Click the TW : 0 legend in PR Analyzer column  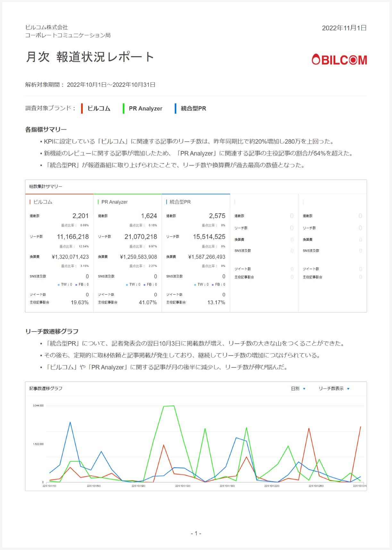tap(133, 285)
